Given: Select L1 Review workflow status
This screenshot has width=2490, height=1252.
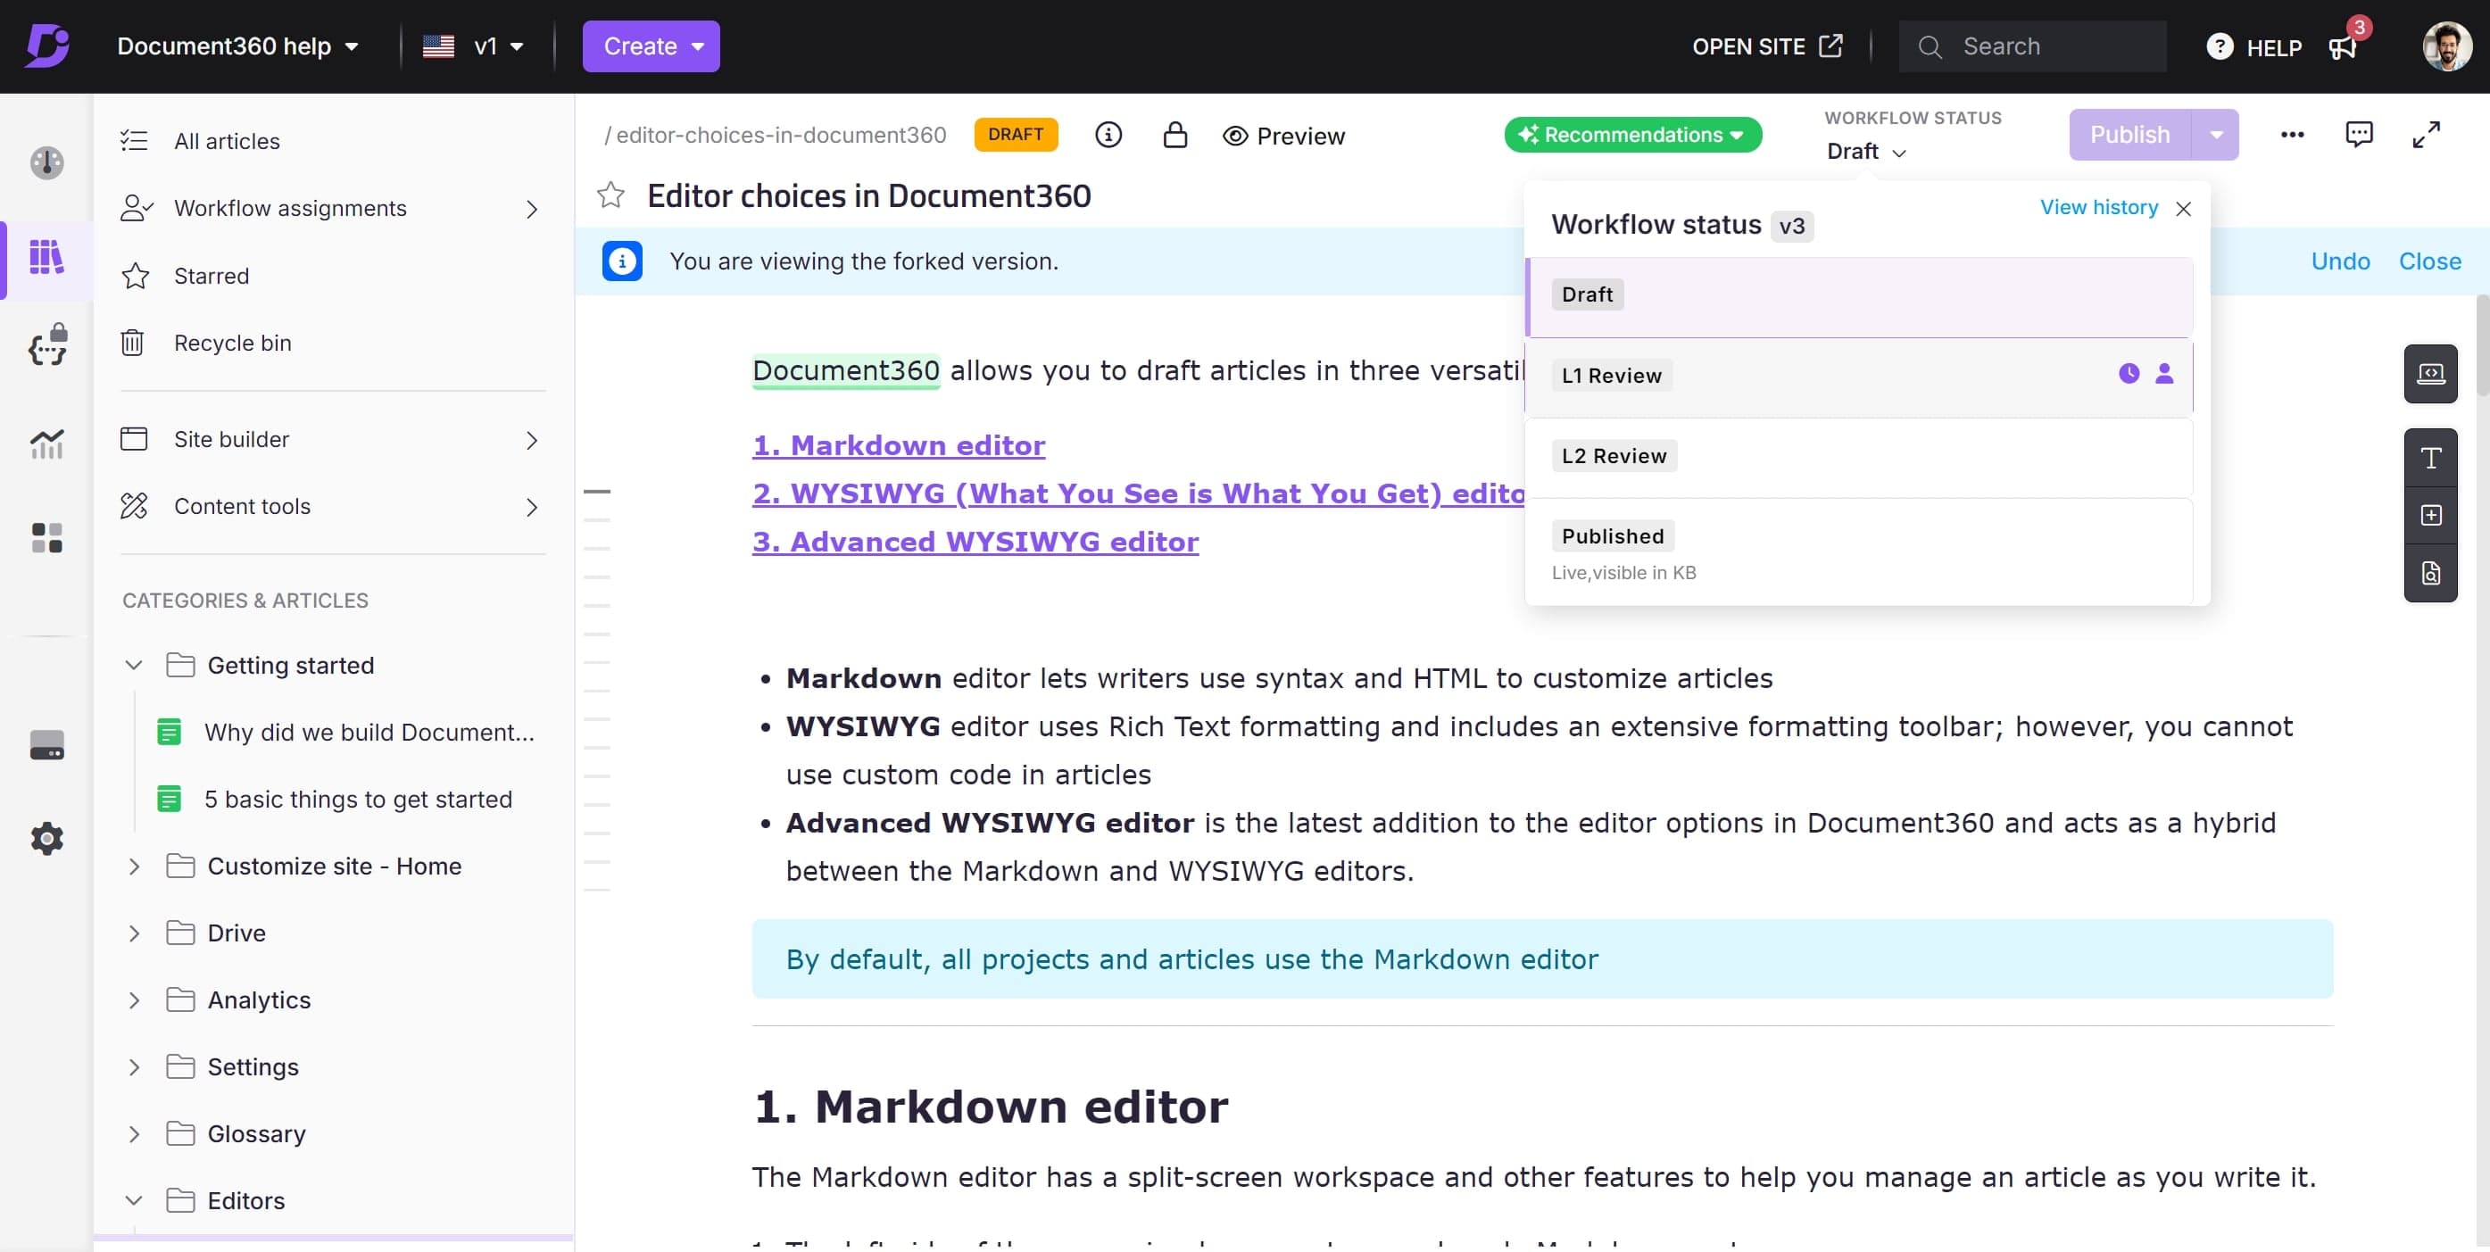Looking at the screenshot, I should pos(1860,378).
